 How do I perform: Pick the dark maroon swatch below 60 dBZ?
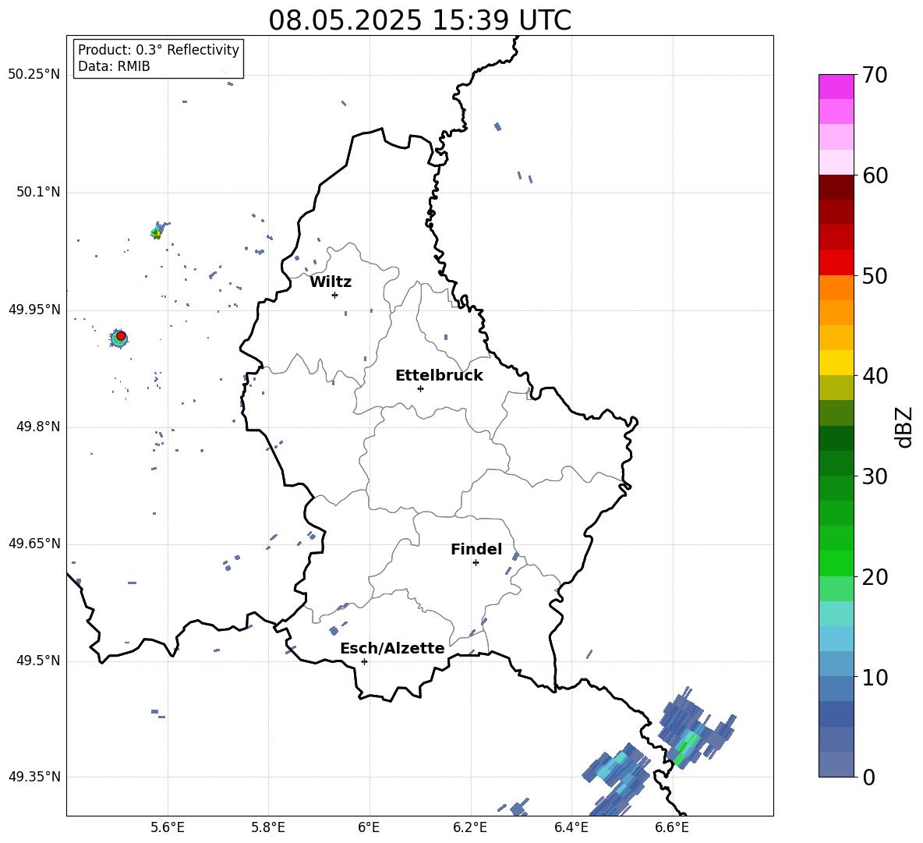click(x=836, y=187)
